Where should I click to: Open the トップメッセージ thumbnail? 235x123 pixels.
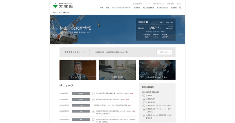tap(78, 70)
